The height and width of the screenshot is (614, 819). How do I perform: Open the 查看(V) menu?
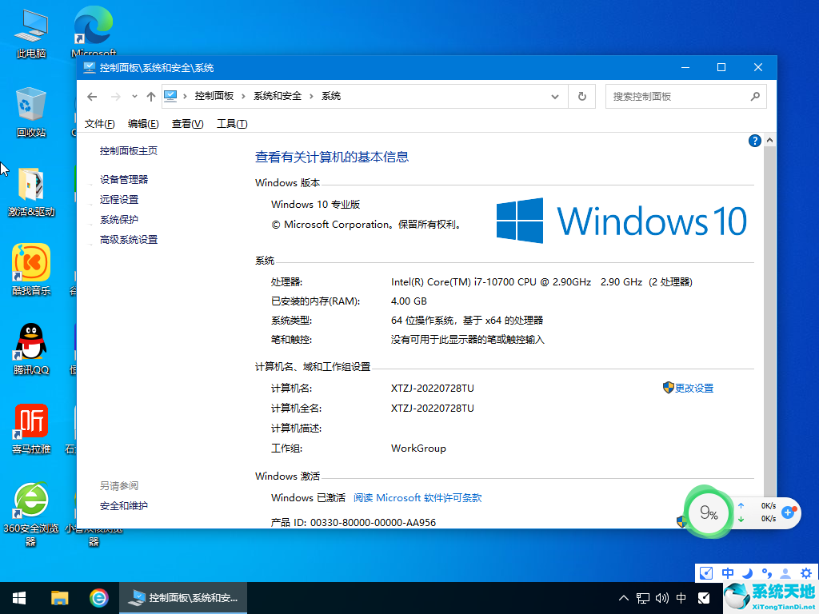click(x=187, y=124)
